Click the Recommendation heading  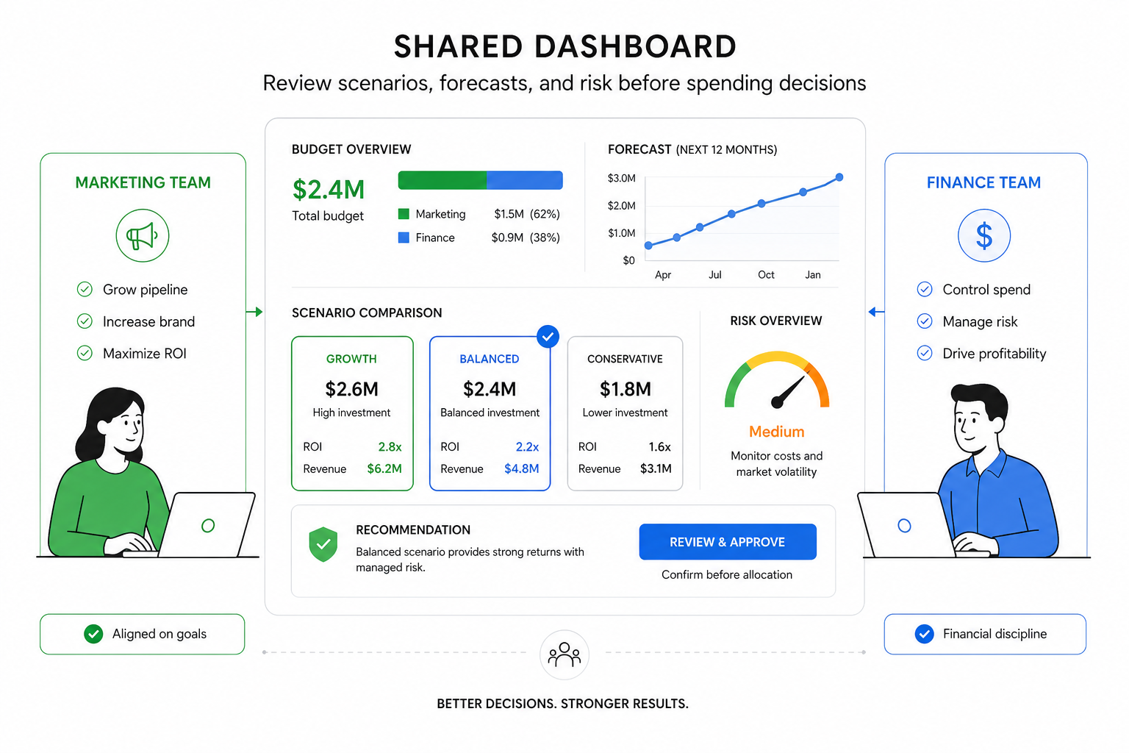click(413, 529)
